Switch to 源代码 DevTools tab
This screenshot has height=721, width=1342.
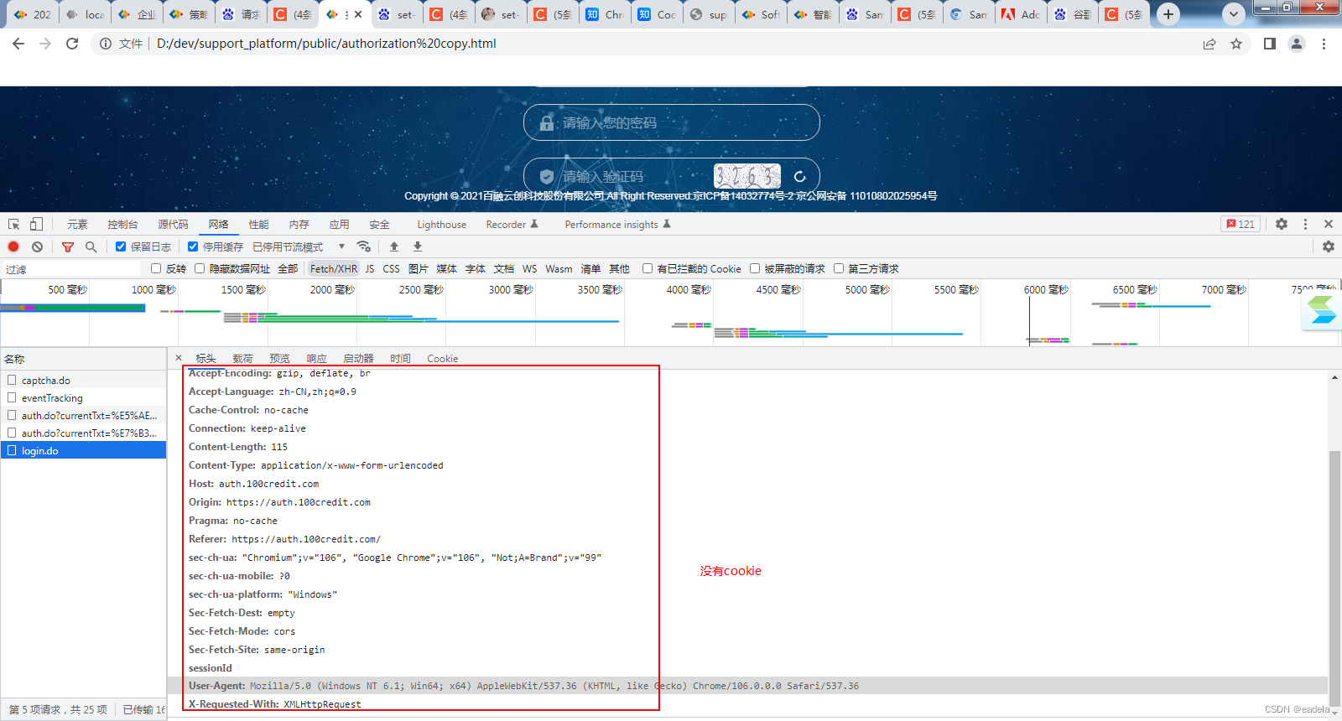pyautogui.click(x=173, y=224)
